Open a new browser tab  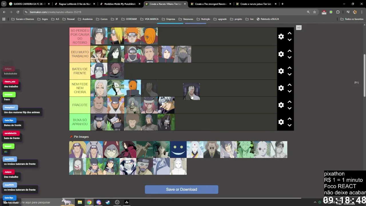click(x=282, y=4)
